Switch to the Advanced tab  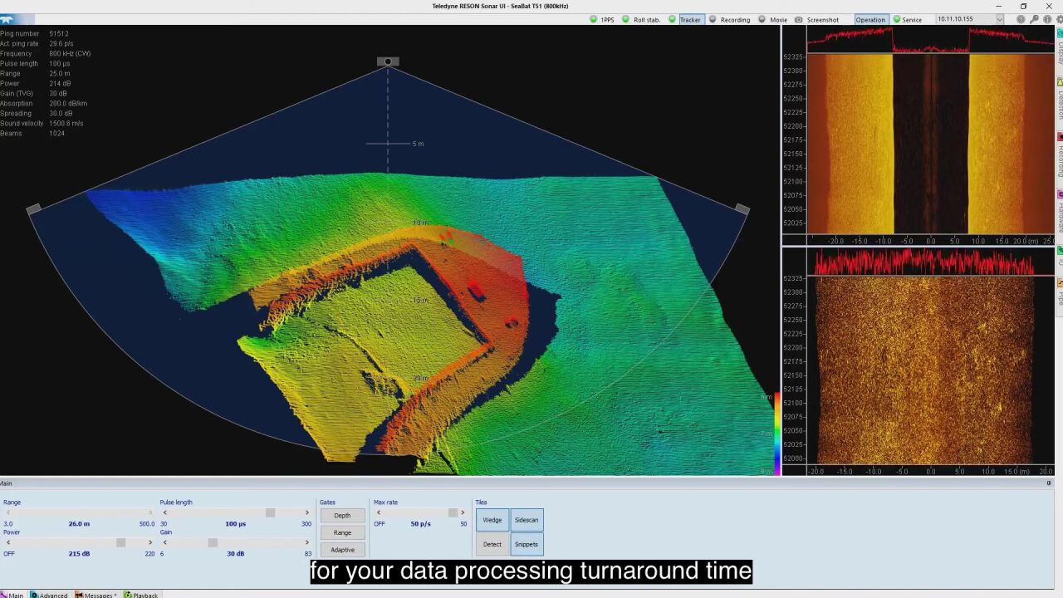[x=51, y=595]
